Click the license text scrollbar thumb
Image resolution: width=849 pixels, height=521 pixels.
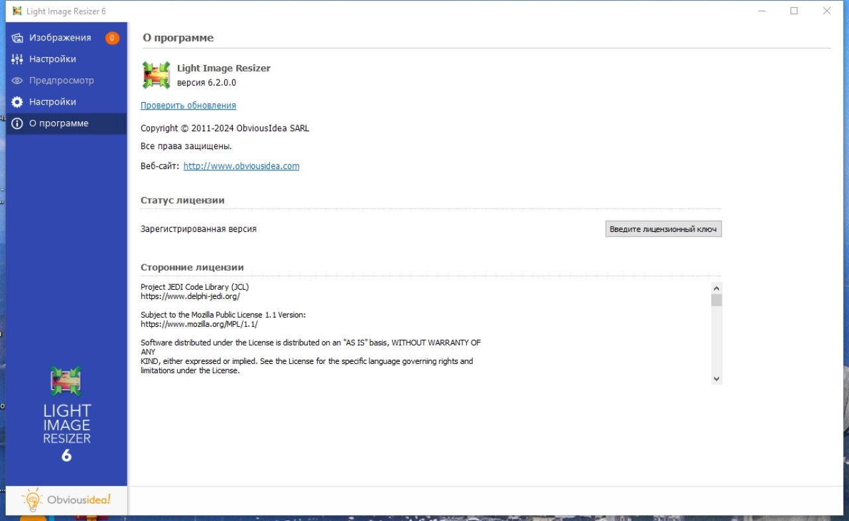point(716,300)
